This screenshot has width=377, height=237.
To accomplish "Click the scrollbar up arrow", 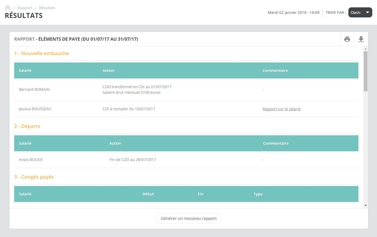I will [x=365, y=49].
